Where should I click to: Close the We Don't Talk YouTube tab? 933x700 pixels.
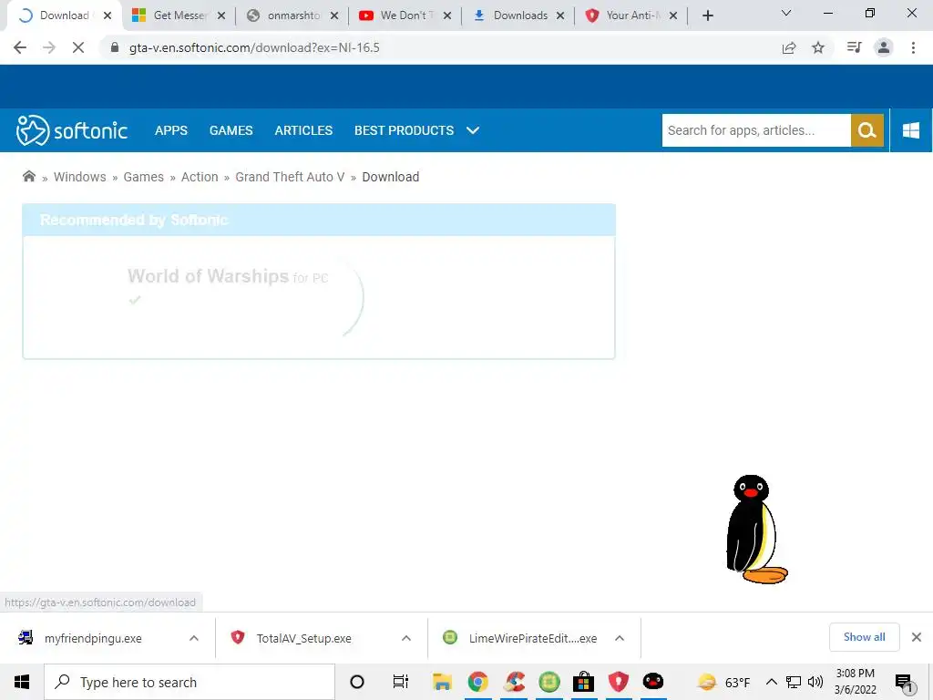tap(447, 16)
